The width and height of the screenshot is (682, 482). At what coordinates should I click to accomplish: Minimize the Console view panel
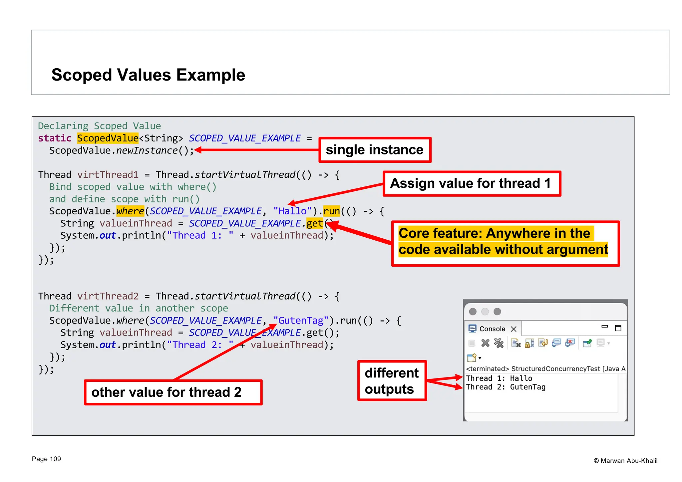[605, 327]
